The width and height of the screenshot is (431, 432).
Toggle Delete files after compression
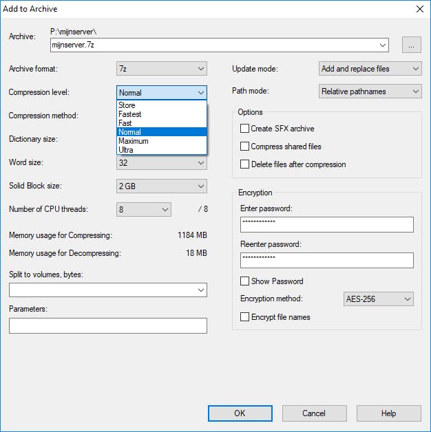click(244, 164)
